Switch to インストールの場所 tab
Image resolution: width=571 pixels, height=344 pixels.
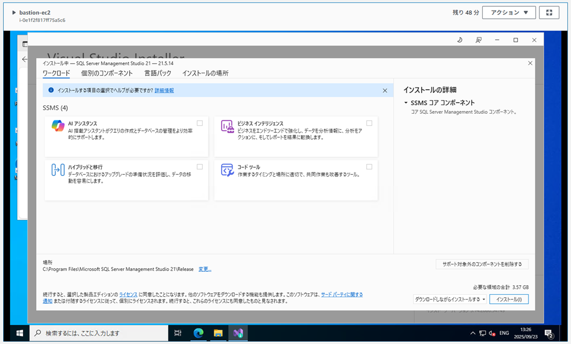click(x=205, y=73)
